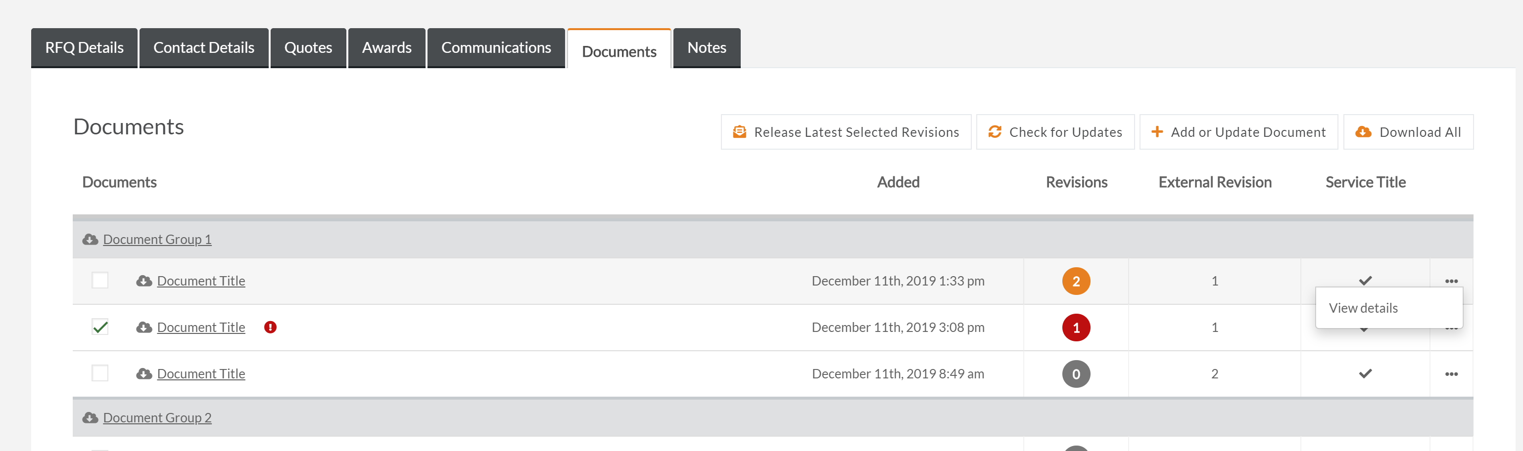This screenshot has width=1523, height=451.
Task: Click the Document Group 2 link
Action: point(156,417)
